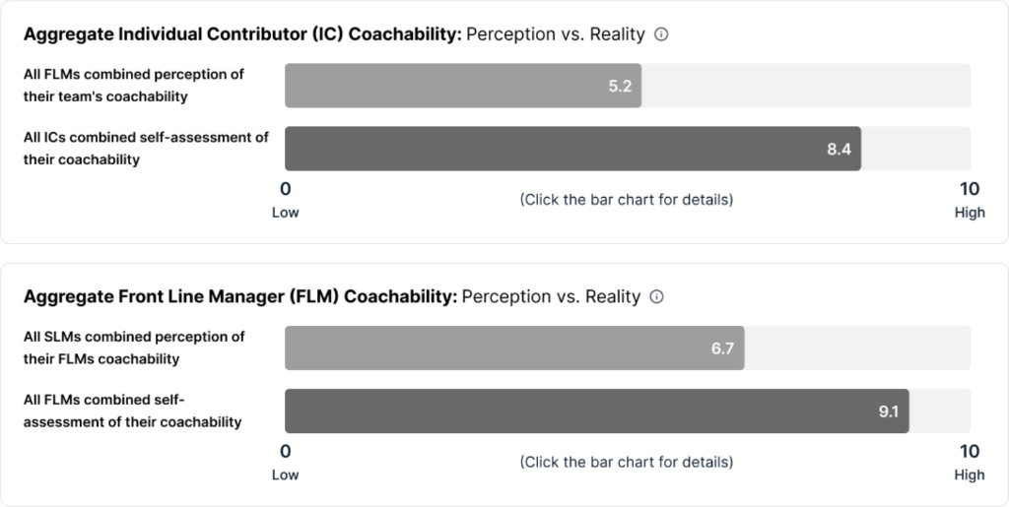
Task: Click the hint text under the IC chart
Action: 626,200
